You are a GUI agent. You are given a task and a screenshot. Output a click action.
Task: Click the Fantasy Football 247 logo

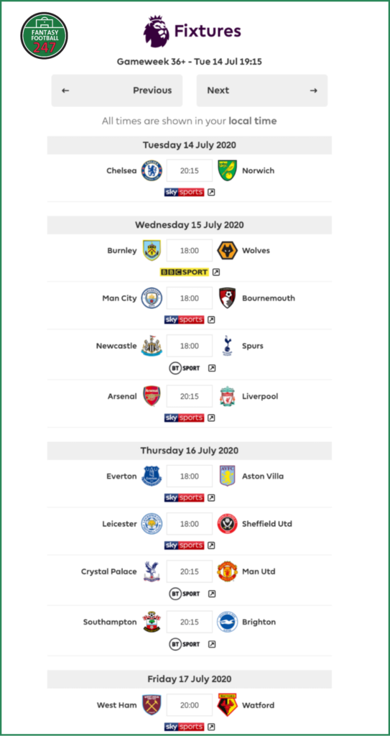click(44, 36)
